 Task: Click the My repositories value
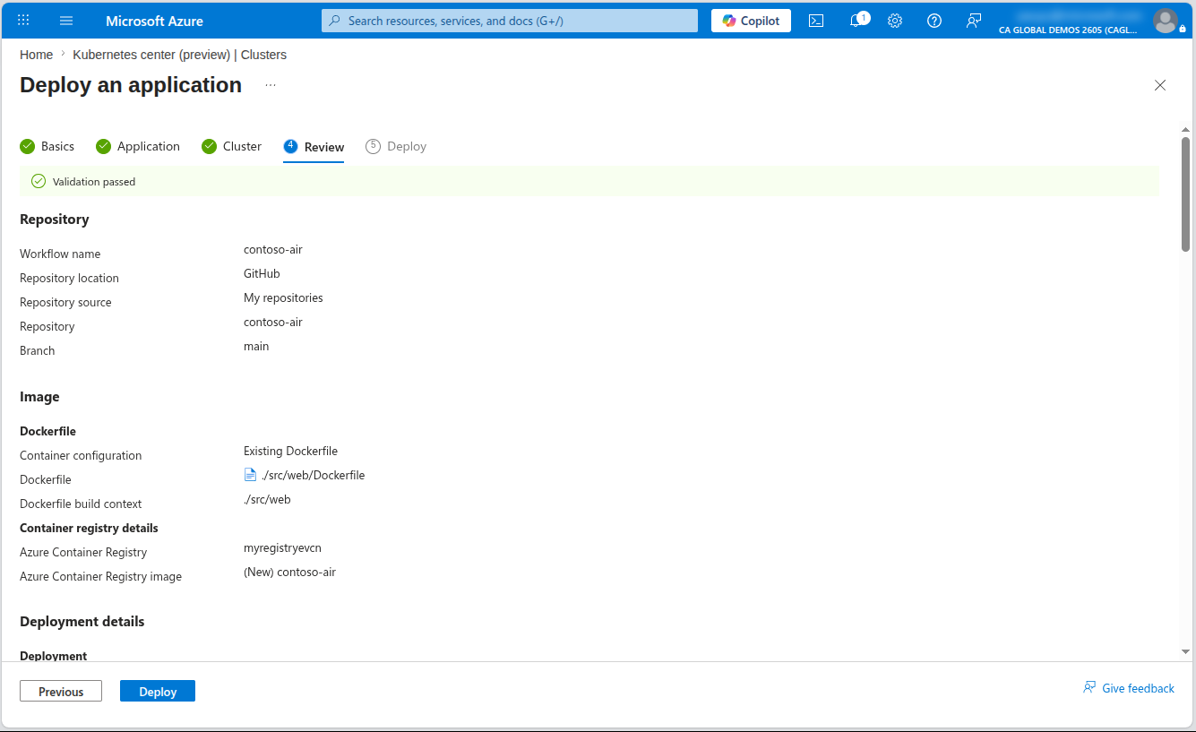(x=283, y=297)
